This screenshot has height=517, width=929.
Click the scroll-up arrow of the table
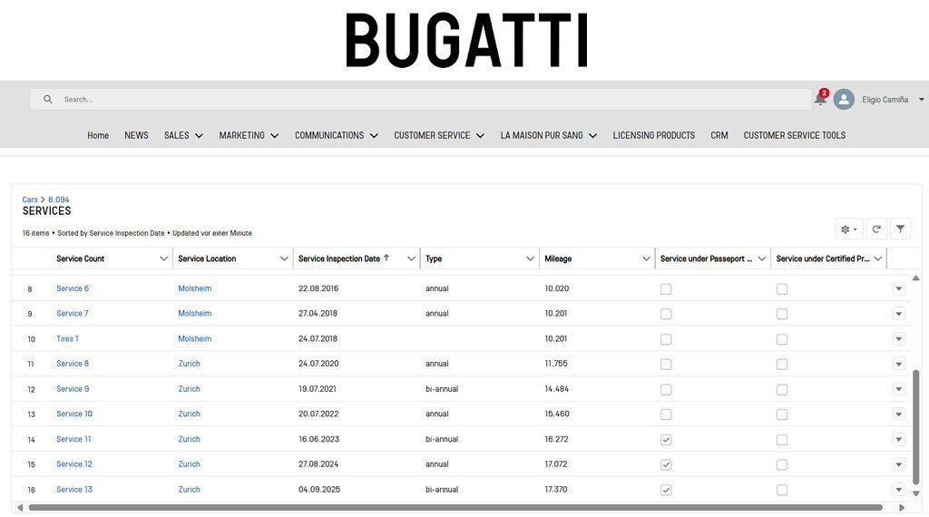(916, 278)
